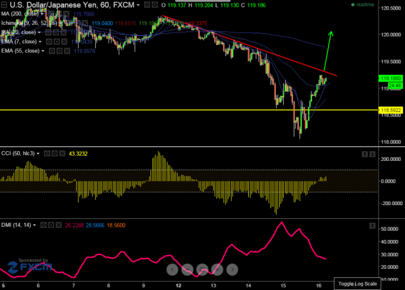This screenshot has height=290, width=405.
Task: Toggle visibility of EMA (55, close)
Action: [52, 51]
